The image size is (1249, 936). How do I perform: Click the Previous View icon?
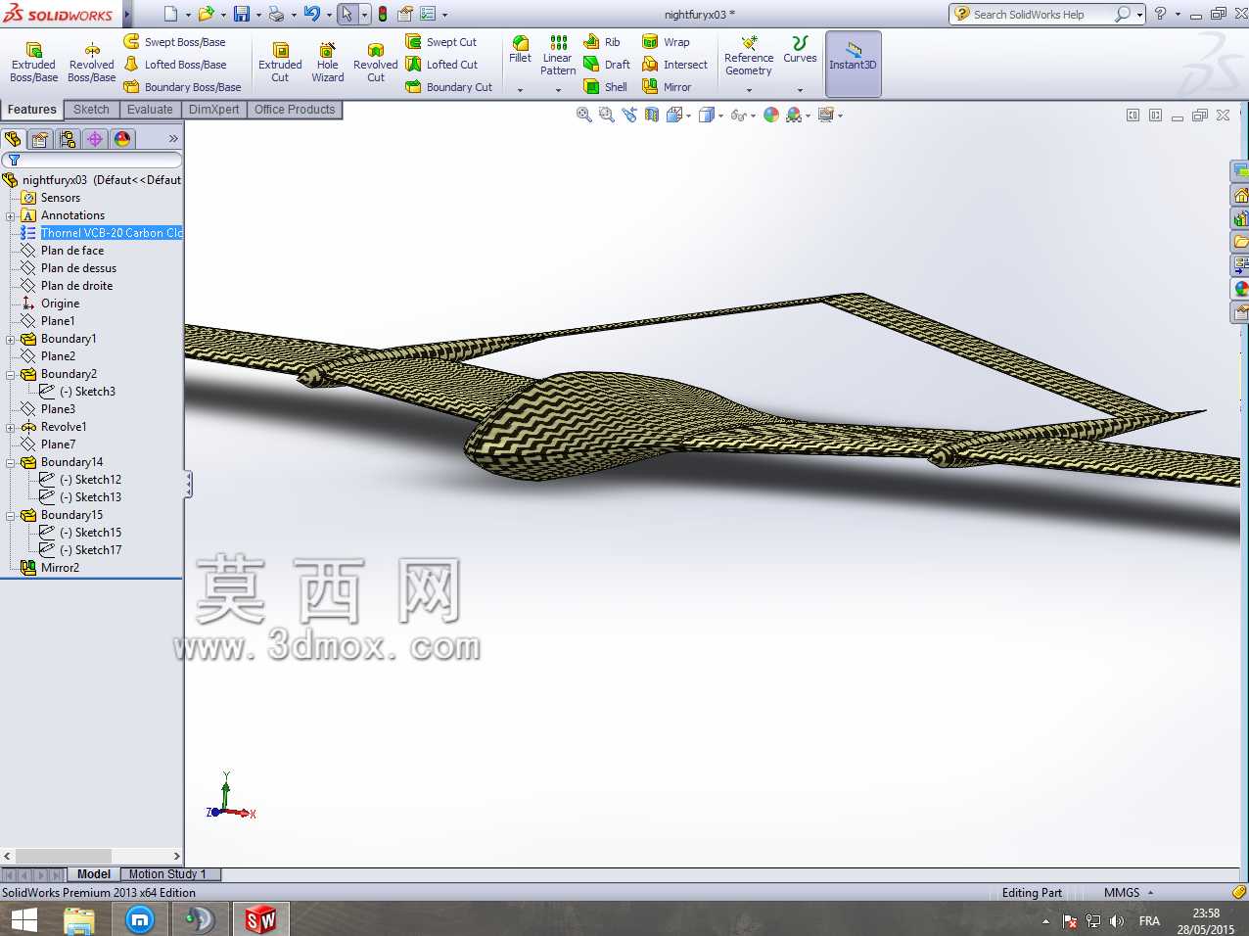[628, 115]
